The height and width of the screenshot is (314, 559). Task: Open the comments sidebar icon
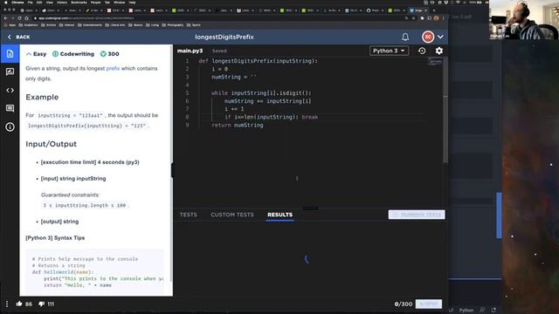10,108
